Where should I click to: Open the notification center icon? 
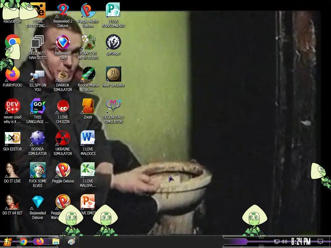click(x=320, y=242)
